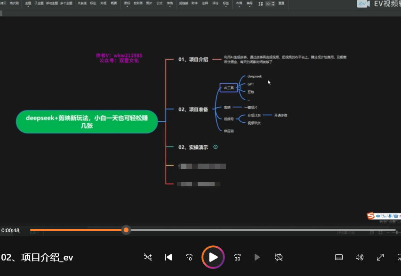Screen dimensions: 401x276
Task: Select the 视频带货 node
Action: coord(254,123)
